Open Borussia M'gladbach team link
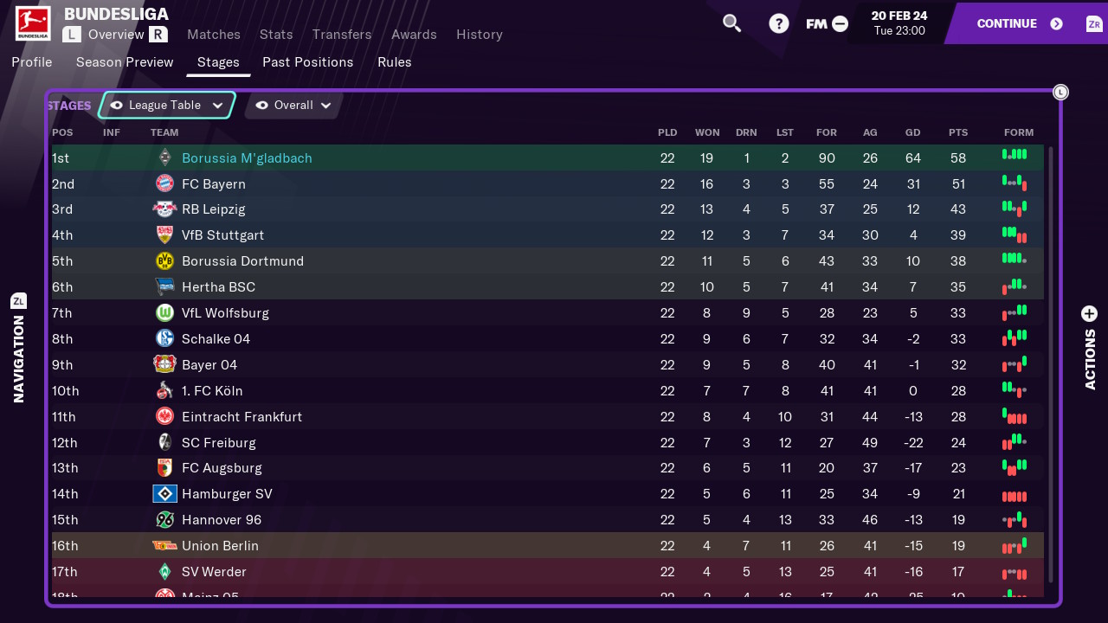Viewport: 1108px width, 623px height. point(247,158)
